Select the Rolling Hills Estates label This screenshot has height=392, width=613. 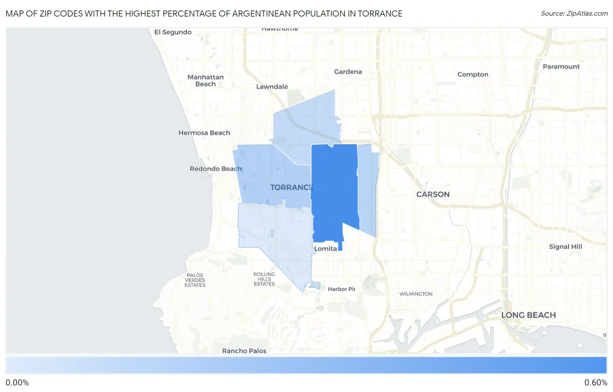tap(264, 279)
